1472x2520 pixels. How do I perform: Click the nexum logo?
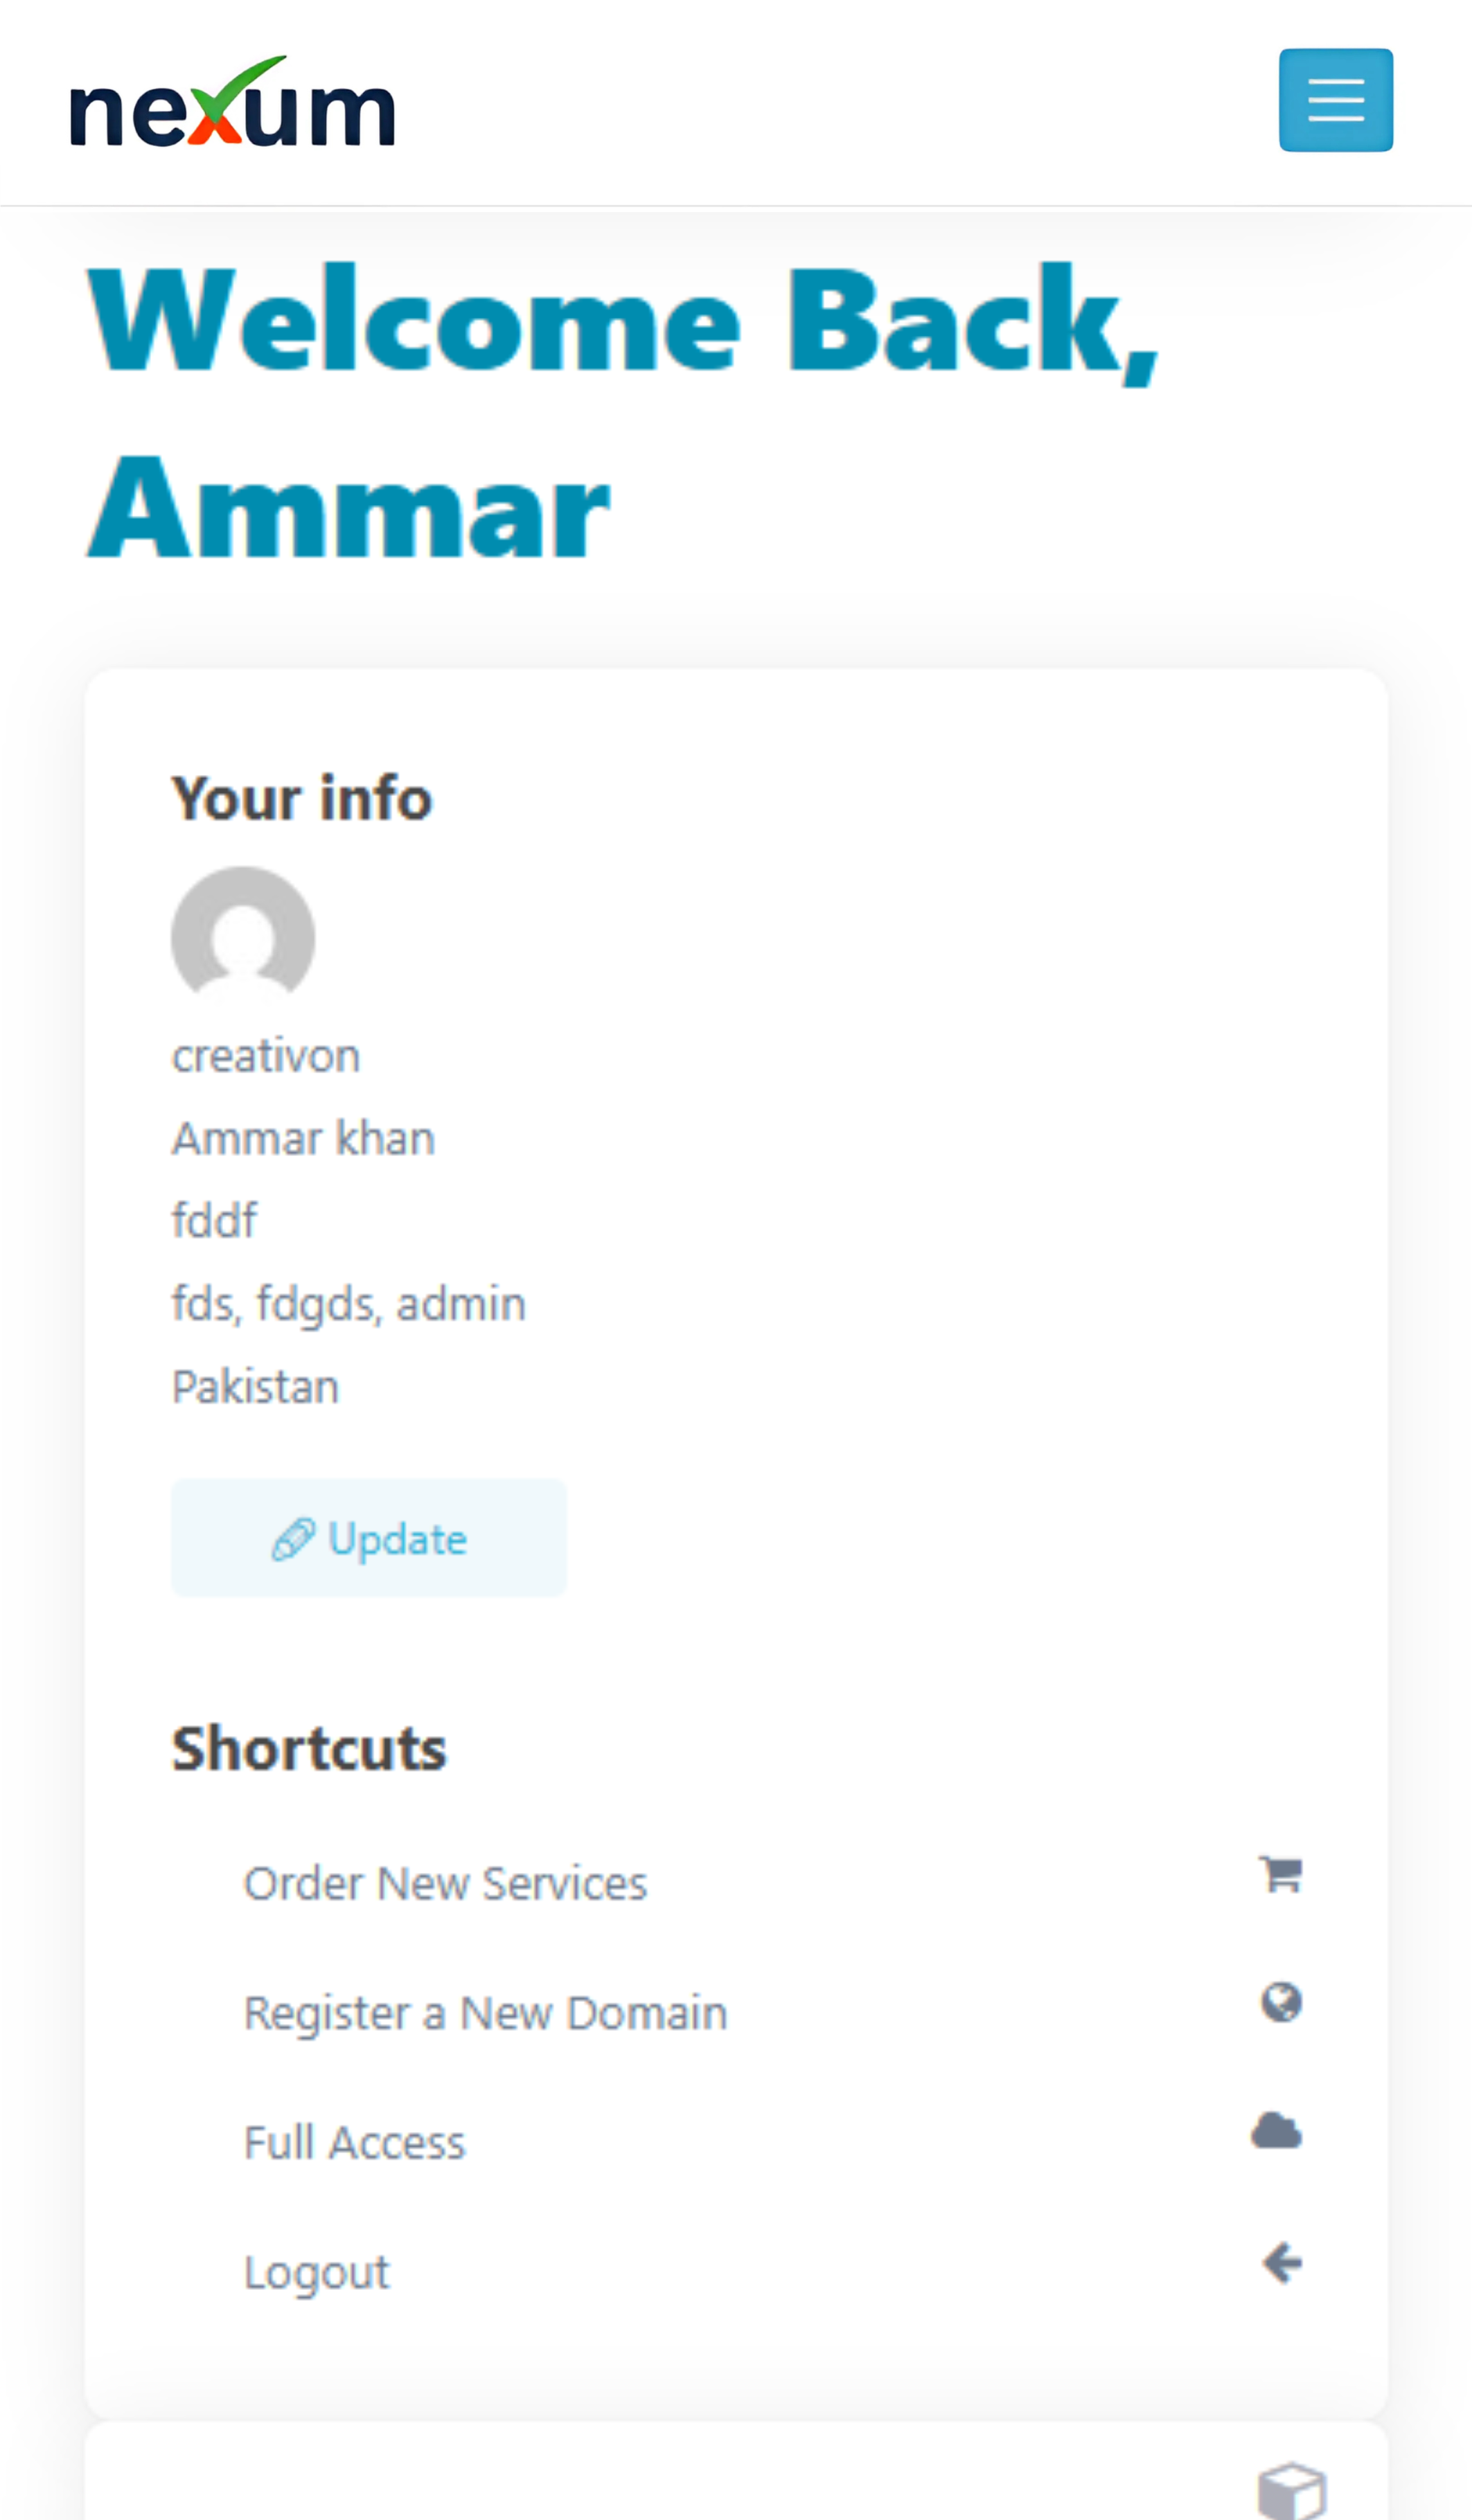coord(232,102)
